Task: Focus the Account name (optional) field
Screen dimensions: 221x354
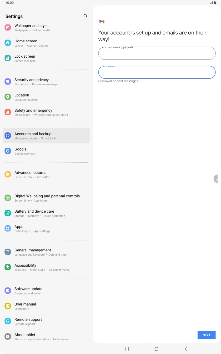Action: (x=157, y=53)
